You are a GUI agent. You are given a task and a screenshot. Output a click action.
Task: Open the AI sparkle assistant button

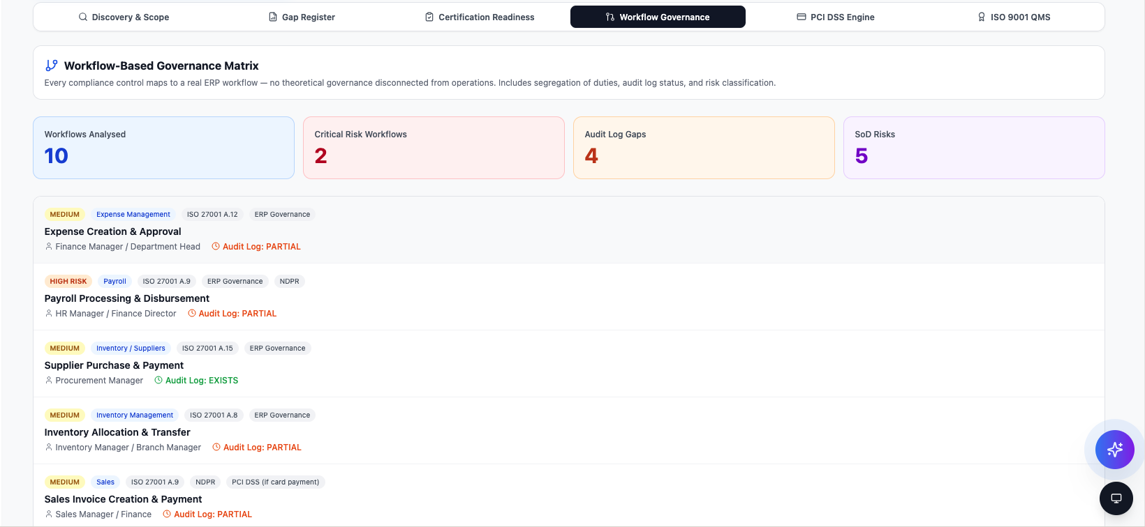(1114, 450)
